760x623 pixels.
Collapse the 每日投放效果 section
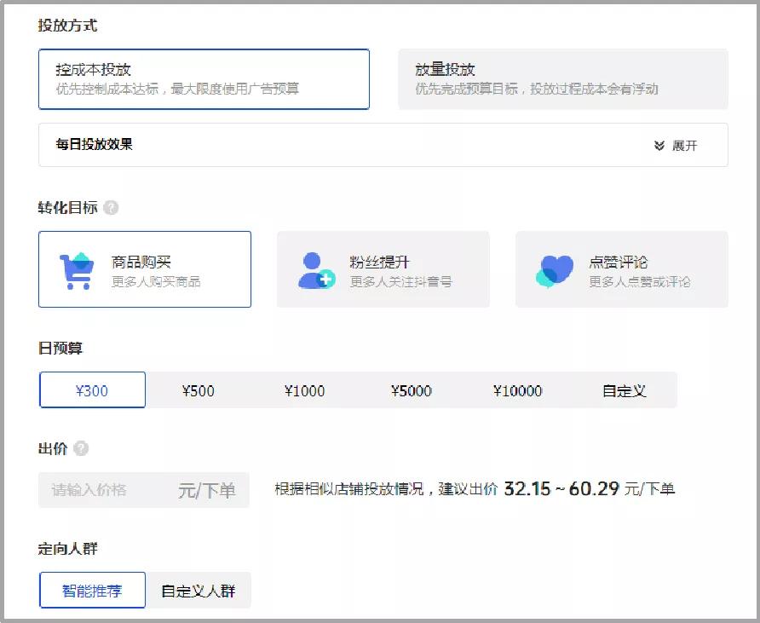pyautogui.click(x=680, y=146)
